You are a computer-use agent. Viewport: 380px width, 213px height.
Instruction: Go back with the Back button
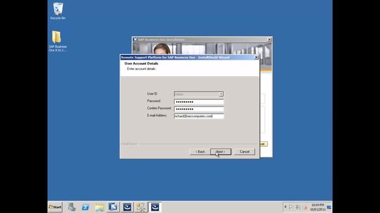tap(200, 151)
